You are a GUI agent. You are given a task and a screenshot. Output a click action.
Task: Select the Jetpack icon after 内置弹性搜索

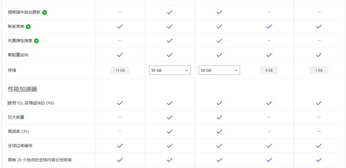[36, 41]
